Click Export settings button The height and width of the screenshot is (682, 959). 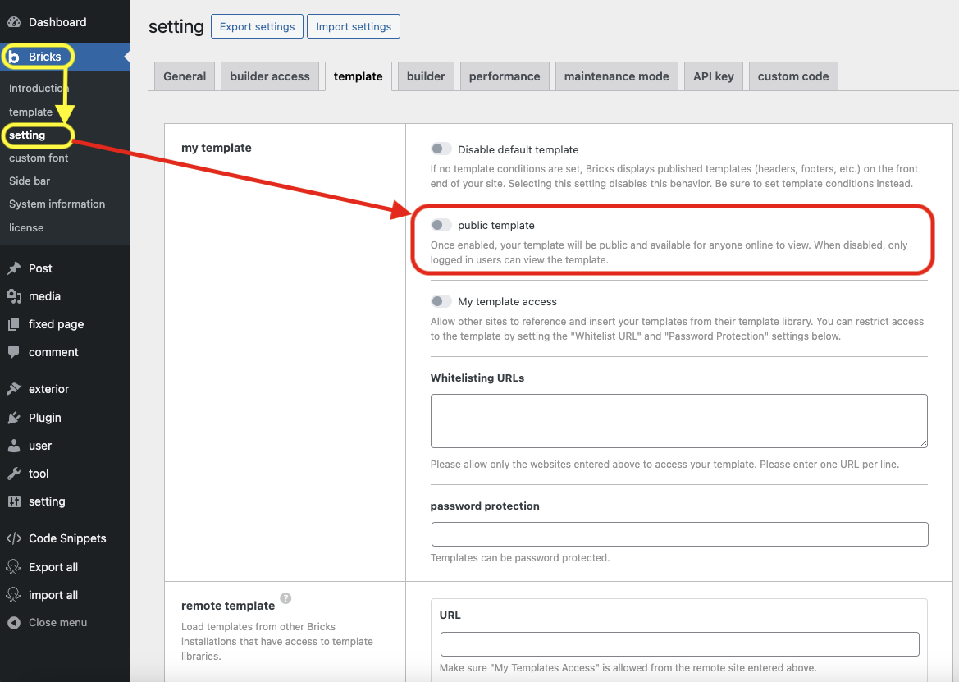point(257,26)
